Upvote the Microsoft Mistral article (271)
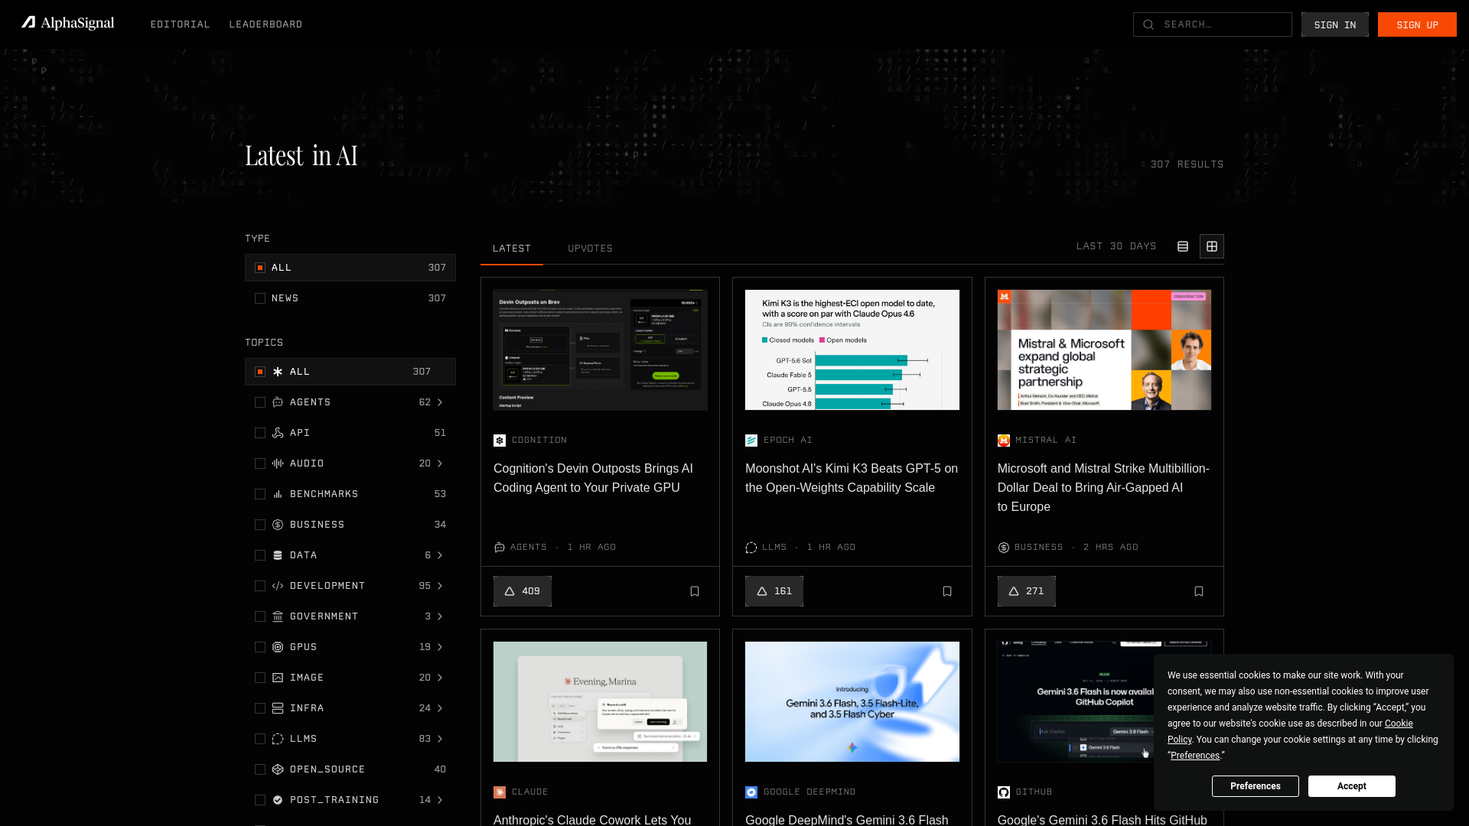This screenshot has height=826, width=1469. pos(1027,591)
